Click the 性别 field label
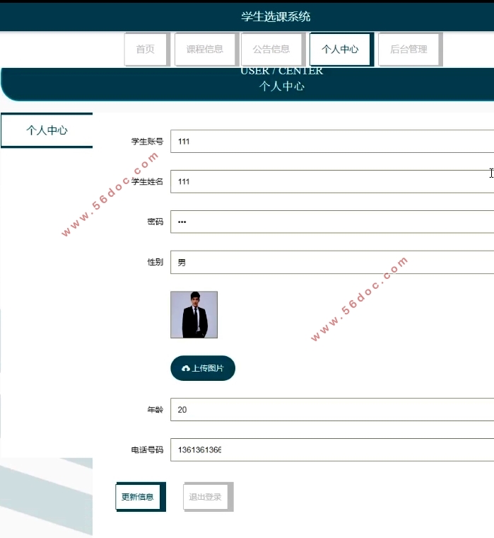Image resolution: width=494 pixels, height=538 pixels. [x=155, y=263]
